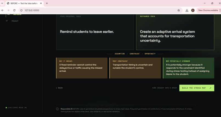221x117 pixels.
Task: Close the BEFORE tab
Action: point(41,3)
